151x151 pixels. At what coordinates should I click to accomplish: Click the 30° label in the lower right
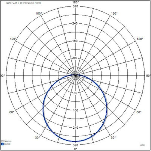click(114, 137)
